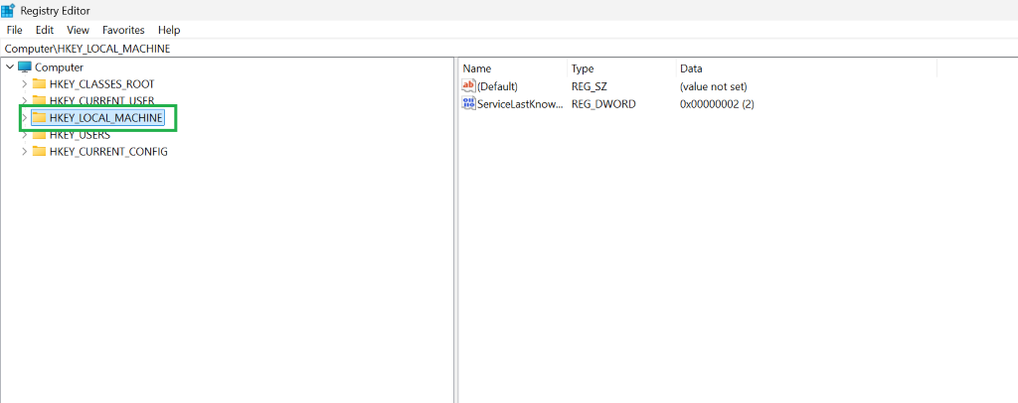Open the Favorites menu

click(123, 30)
